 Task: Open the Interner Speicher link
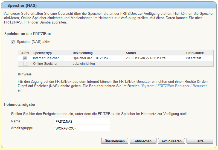click(46, 58)
